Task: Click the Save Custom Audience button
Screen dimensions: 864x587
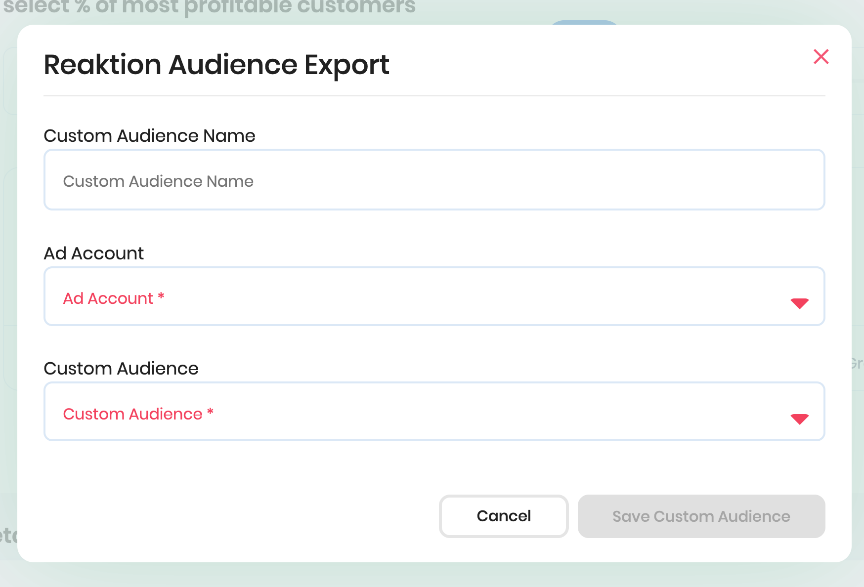Action: [701, 516]
